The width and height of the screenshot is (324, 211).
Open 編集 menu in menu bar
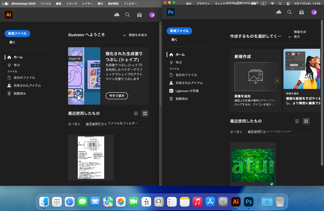point(59,4)
